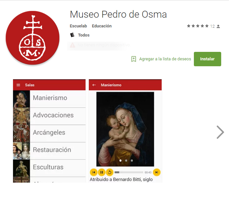Click the back arrow beside Manierismo
Image resolution: width=229 pixels, height=197 pixels.
point(94,85)
